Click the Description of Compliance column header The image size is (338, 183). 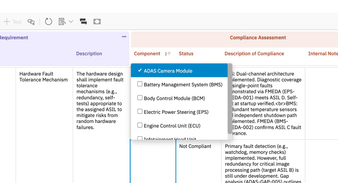click(x=254, y=54)
